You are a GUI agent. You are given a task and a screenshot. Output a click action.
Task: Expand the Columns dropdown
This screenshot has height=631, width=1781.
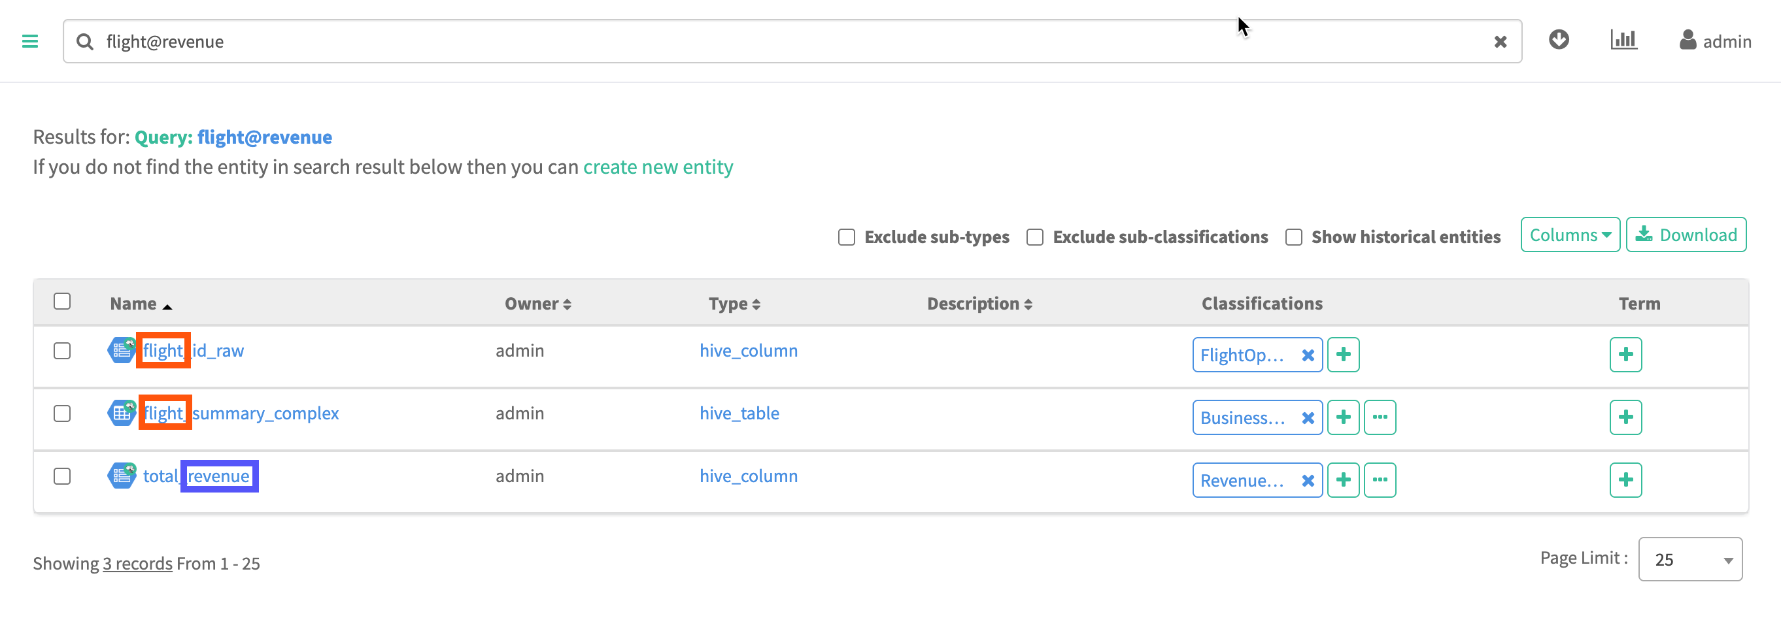[1569, 235]
